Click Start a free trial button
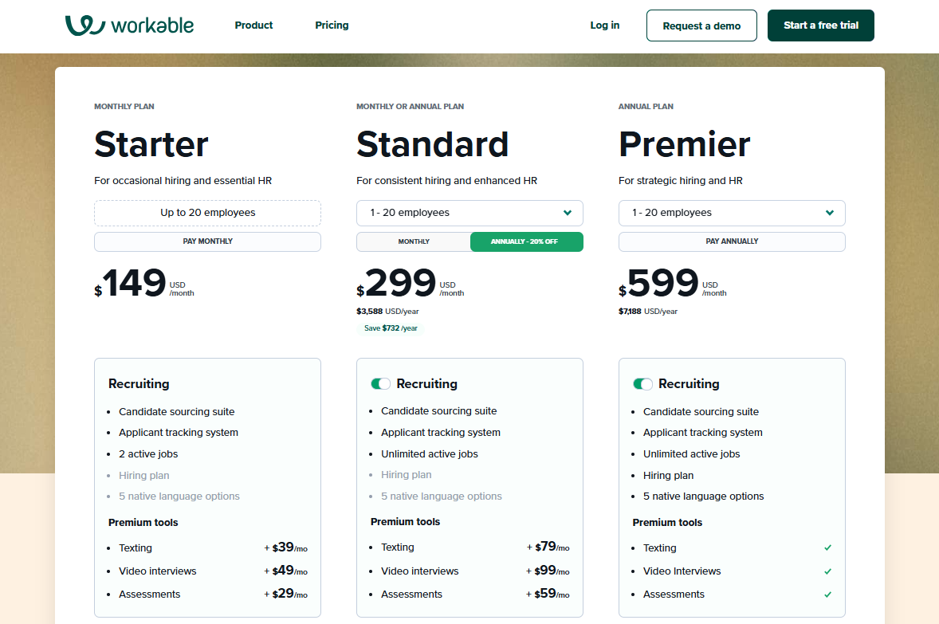The height and width of the screenshot is (624, 939). point(820,26)
